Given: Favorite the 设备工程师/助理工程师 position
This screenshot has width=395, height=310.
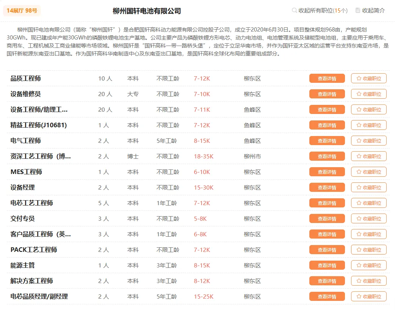Looking at the screenshot, I should (x=369, y=109).
